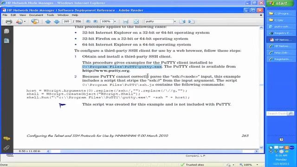This screenshot has width=297, height=167.
Task: Switch to the Adobe Reader HP Netwo... taskbar item
Action: coord(281,39)
